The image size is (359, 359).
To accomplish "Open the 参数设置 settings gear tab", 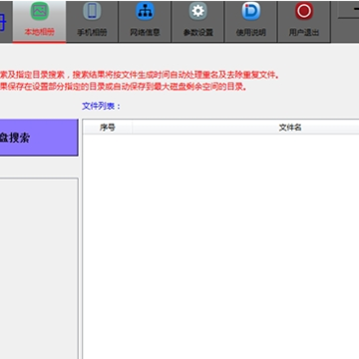I will [x=198, y=22].
